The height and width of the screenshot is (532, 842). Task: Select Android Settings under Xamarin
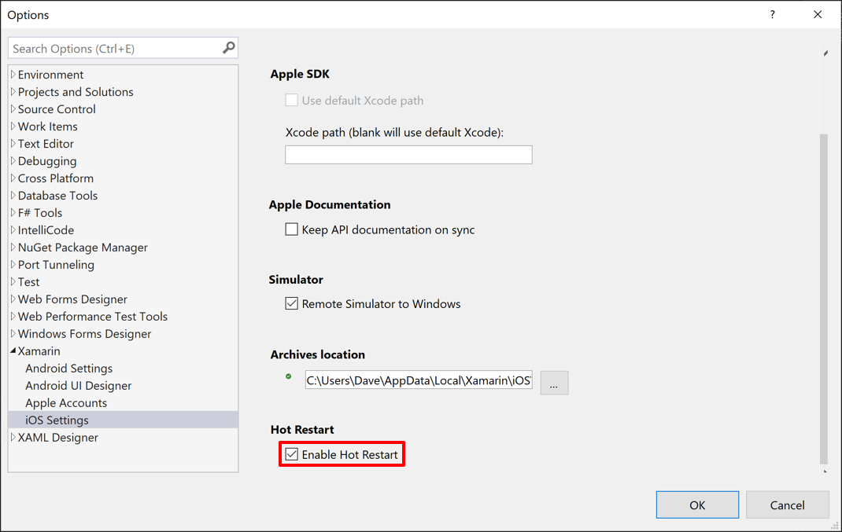click(x=68, y=368)
